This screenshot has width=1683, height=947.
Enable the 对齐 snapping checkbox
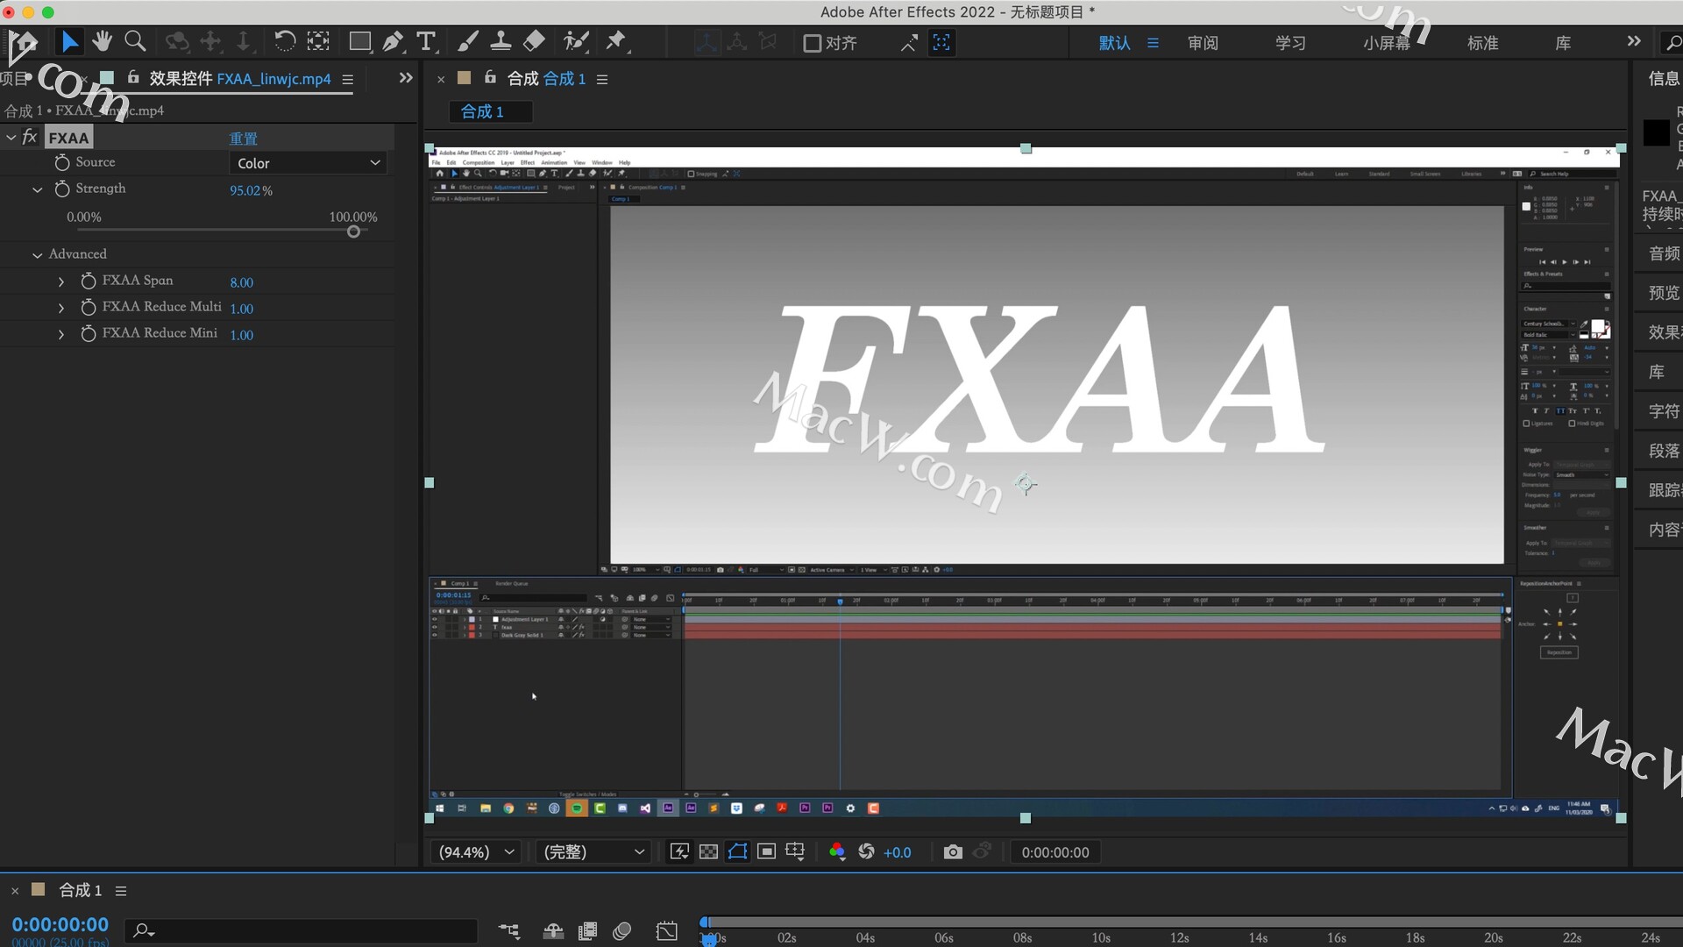coord(812,43)
